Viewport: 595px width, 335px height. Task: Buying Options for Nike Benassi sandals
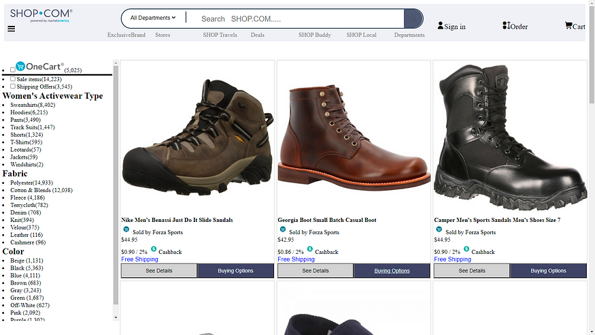coord(235,271)
